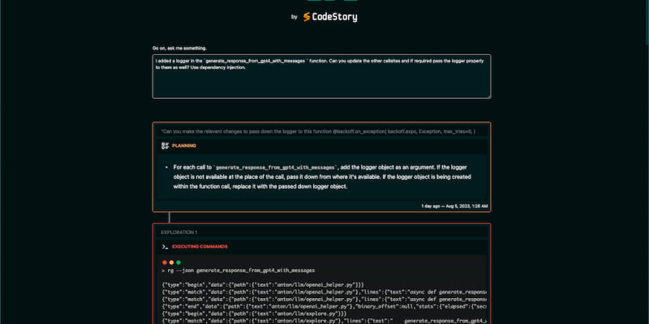
Task: Select the EXECUTING COMMANDS label
Action: coord(200,246)
